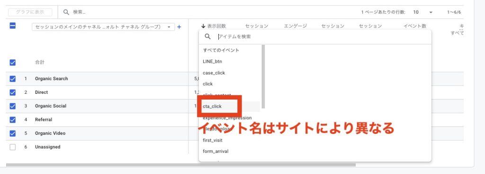485x174 pixels.
Task: Select form_arrival event
Action: coord(216,151)
